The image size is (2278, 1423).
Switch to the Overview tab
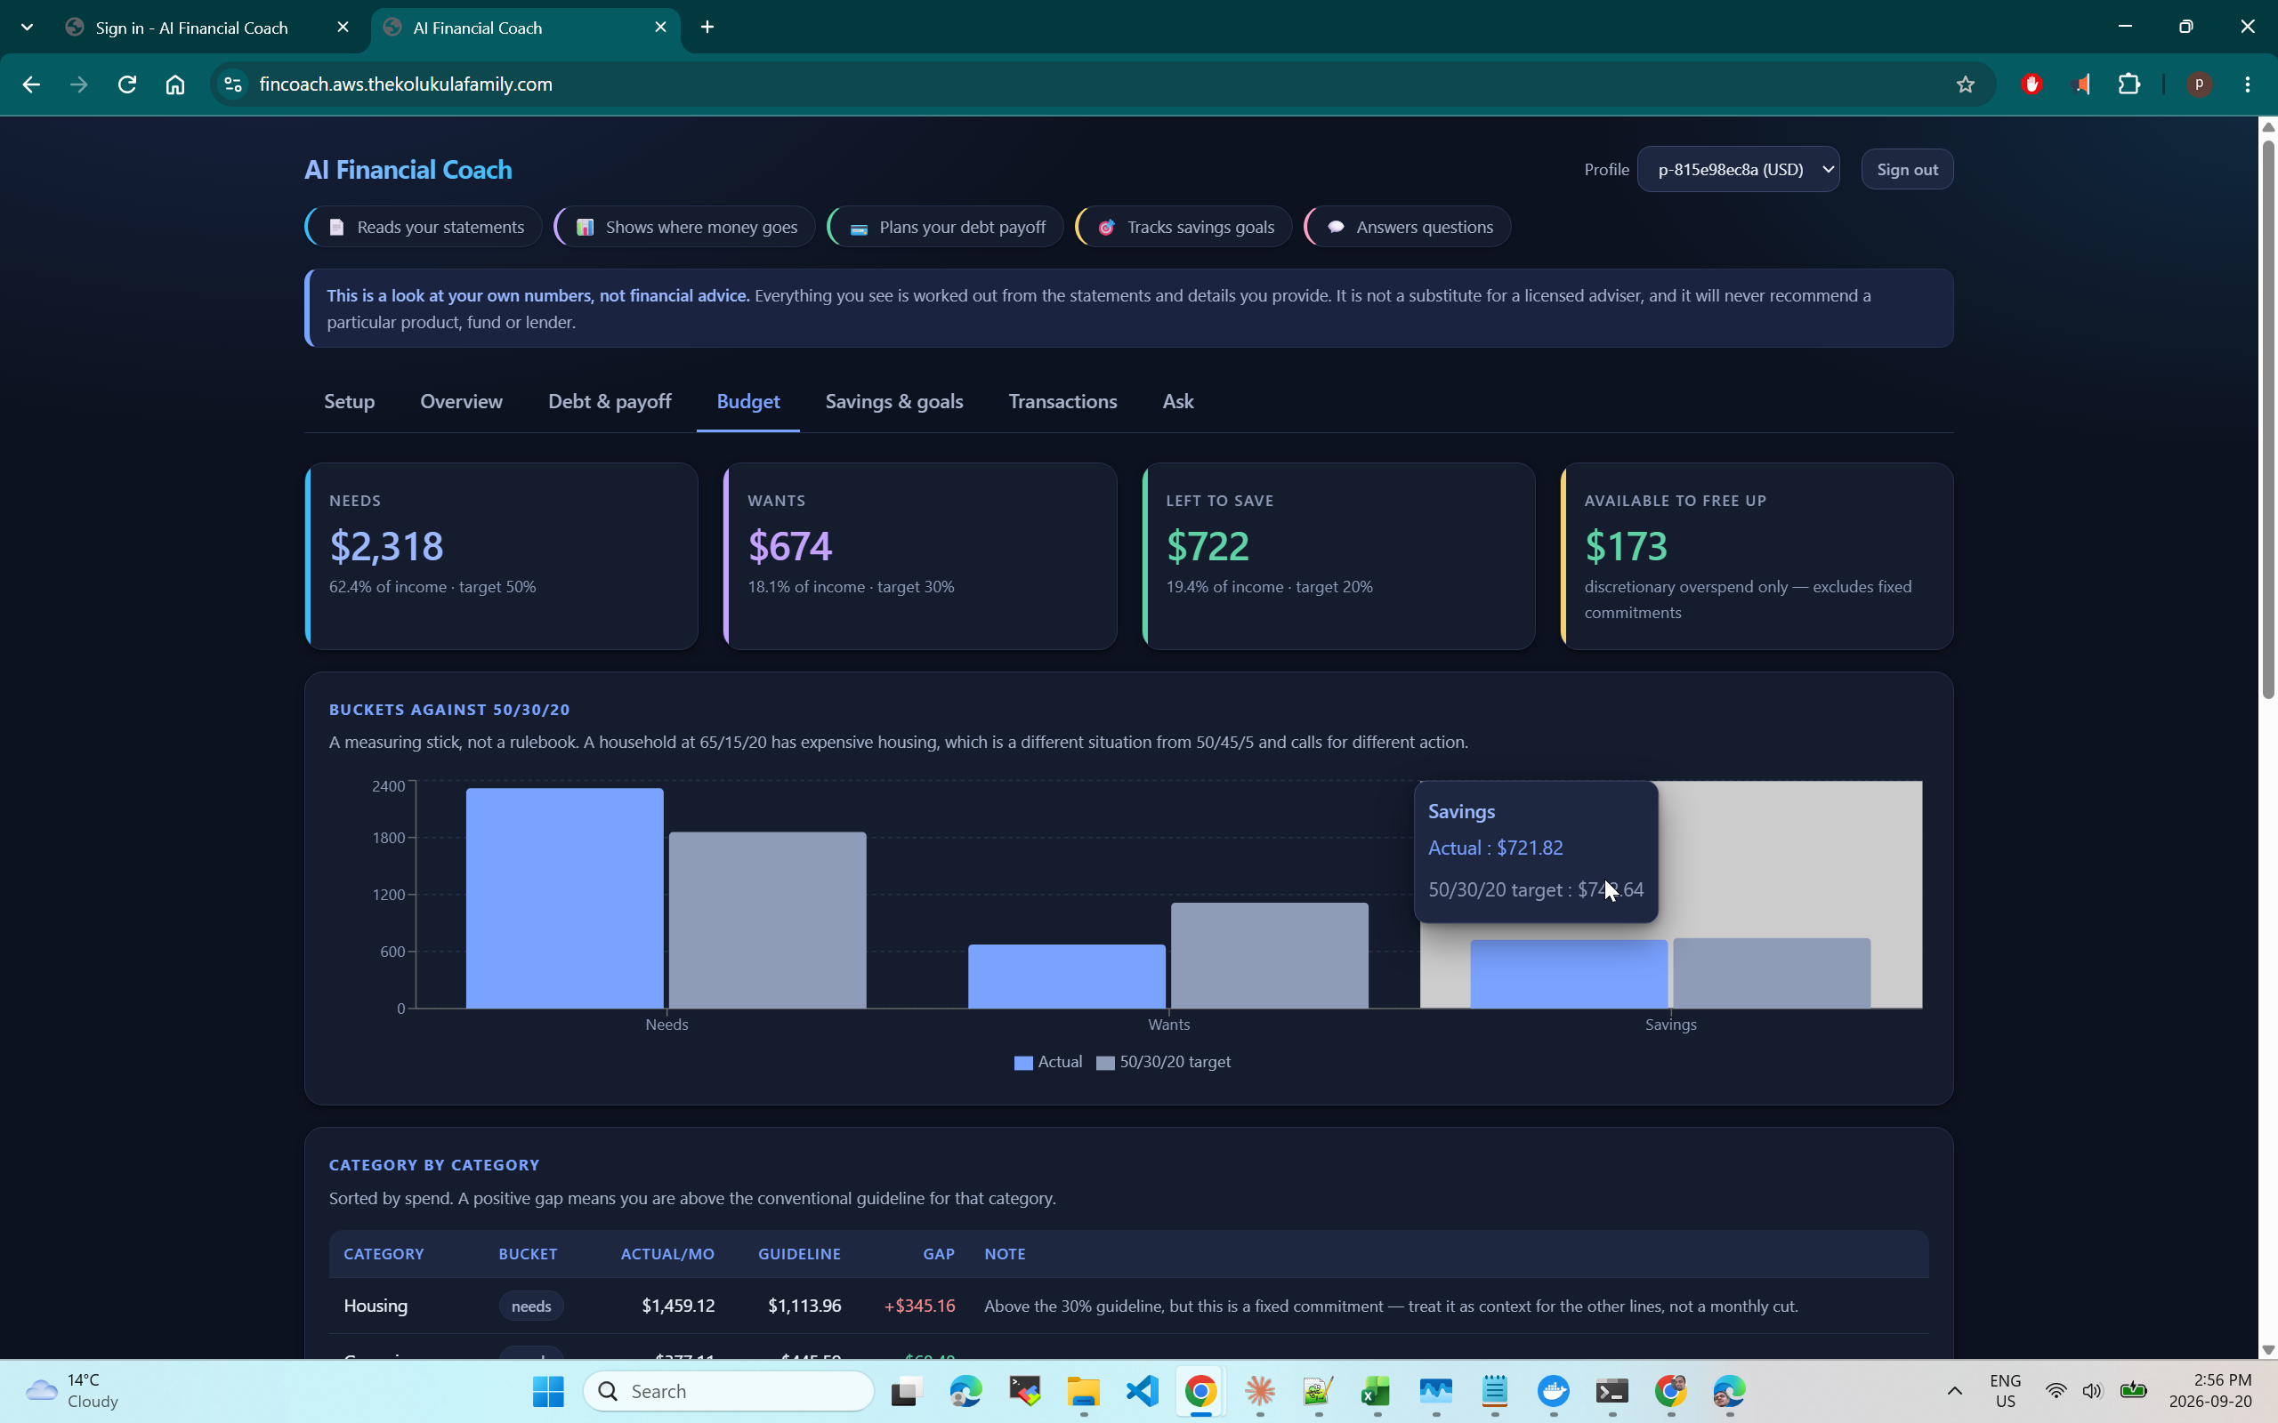[x=461, y=402]
